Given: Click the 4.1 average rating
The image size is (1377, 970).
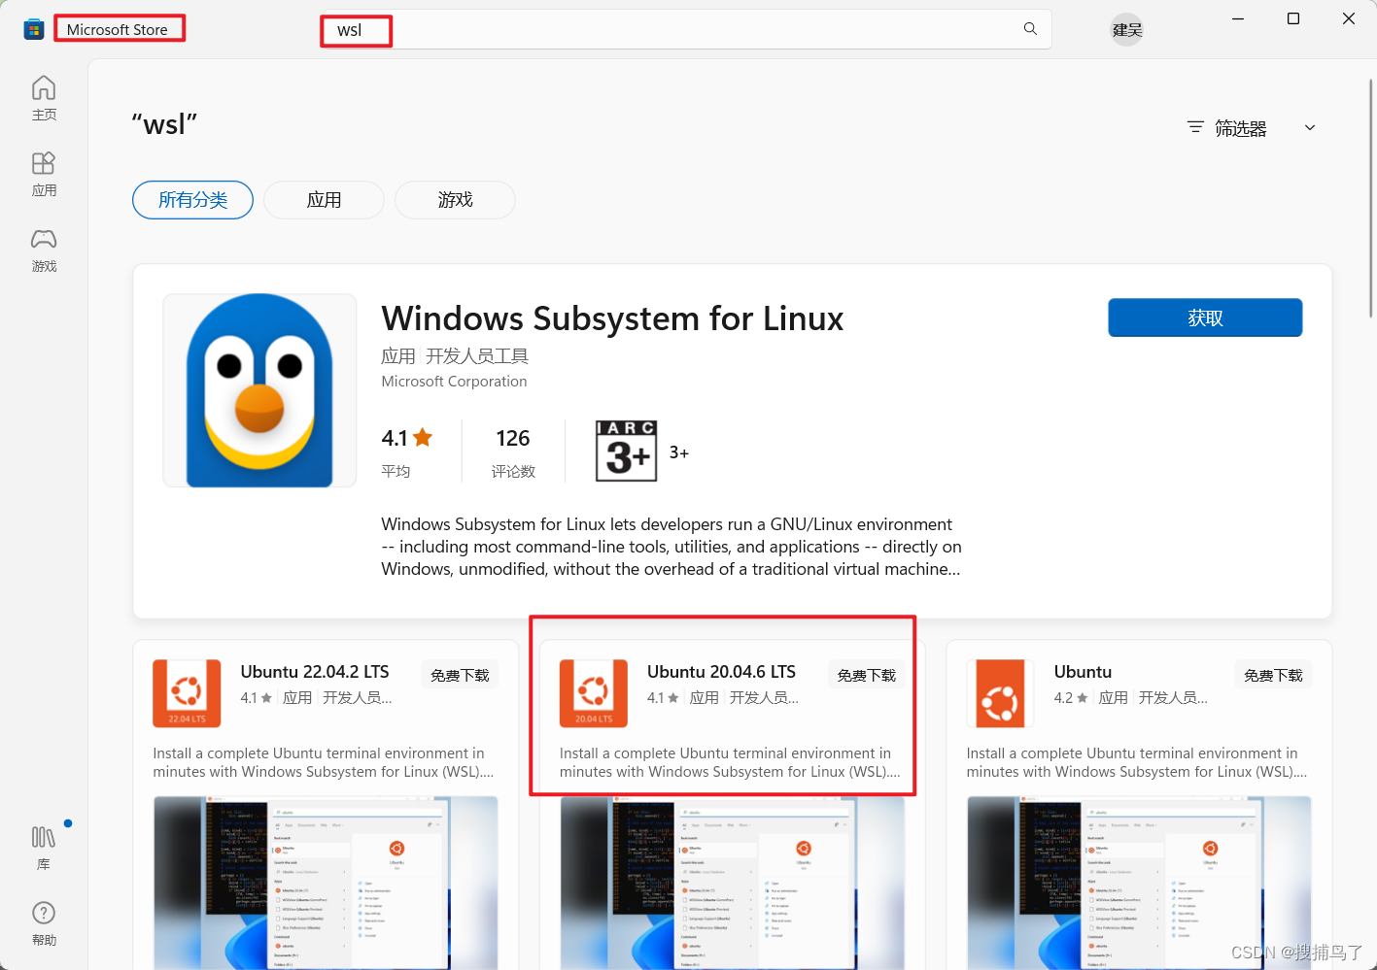Looking at the screenshot, I should tap(407, 438).
